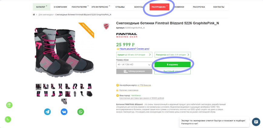This screenshot has width=263, height=128.
Task: Open the Таблица размеров size chart
Action: 134,71
